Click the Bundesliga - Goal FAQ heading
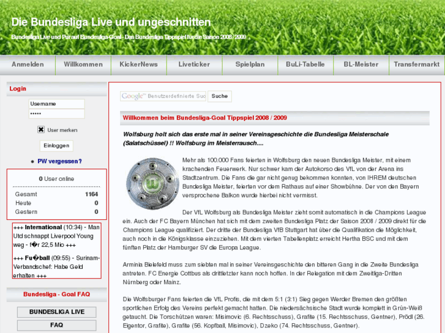Screen dimensions: 445x333 [x=57, y=294]
